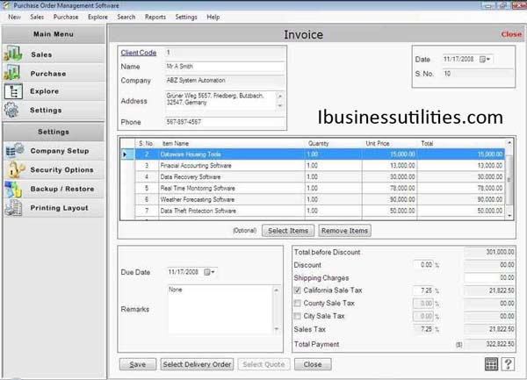Click the bottom Close button
Screen dimensions: 527x380
[x=313, y=364]
